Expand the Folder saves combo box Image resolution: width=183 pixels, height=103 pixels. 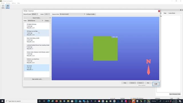tap(35, 21)
